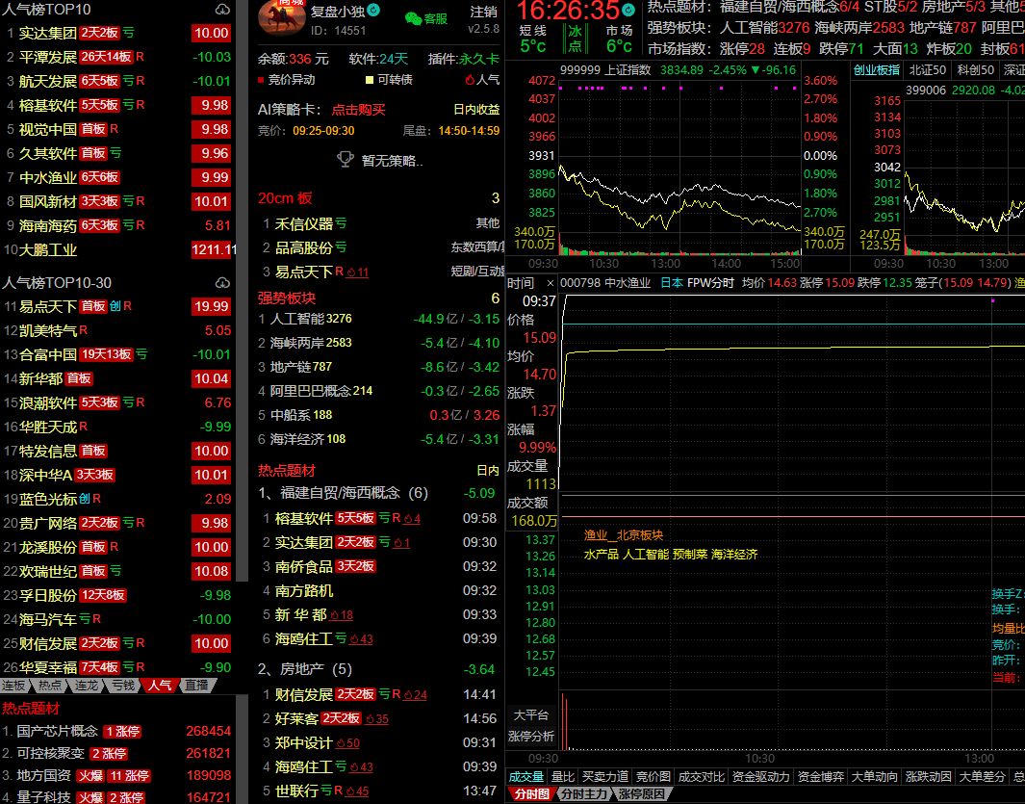Open the 日内 sort option in 热点题材
1025x804 pixels.
[487, 471]
